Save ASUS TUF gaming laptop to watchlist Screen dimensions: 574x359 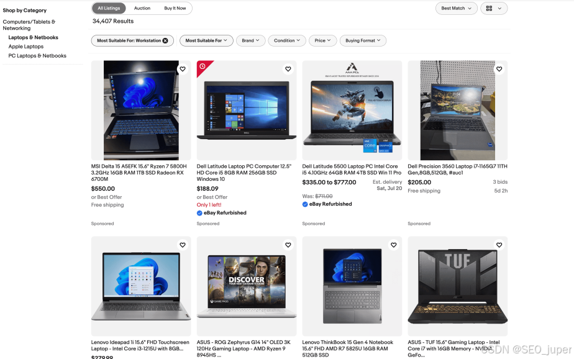pyautogui.click(x=499, y=245)
